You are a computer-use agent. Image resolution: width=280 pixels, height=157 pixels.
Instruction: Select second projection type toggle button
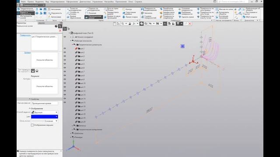pos(37,71)
